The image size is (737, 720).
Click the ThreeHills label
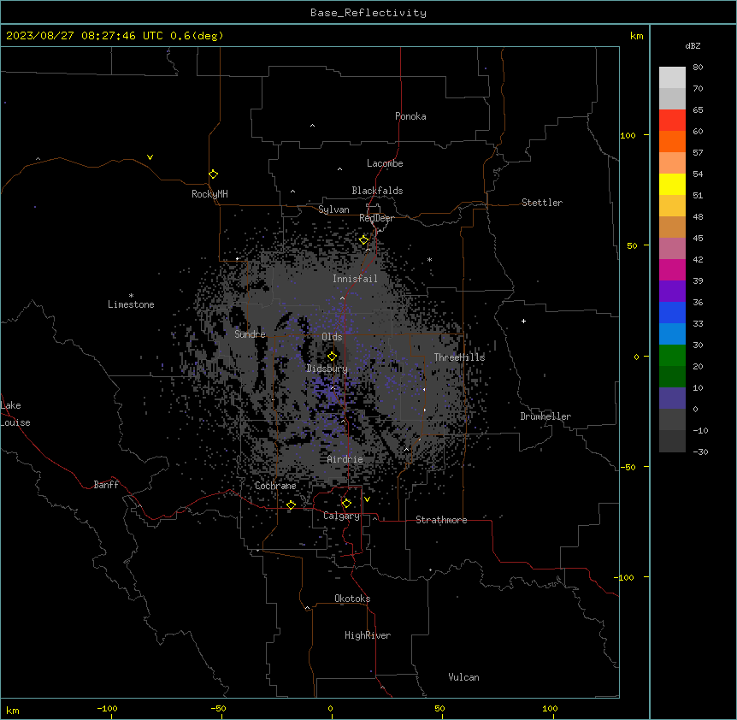coord(459,357)
